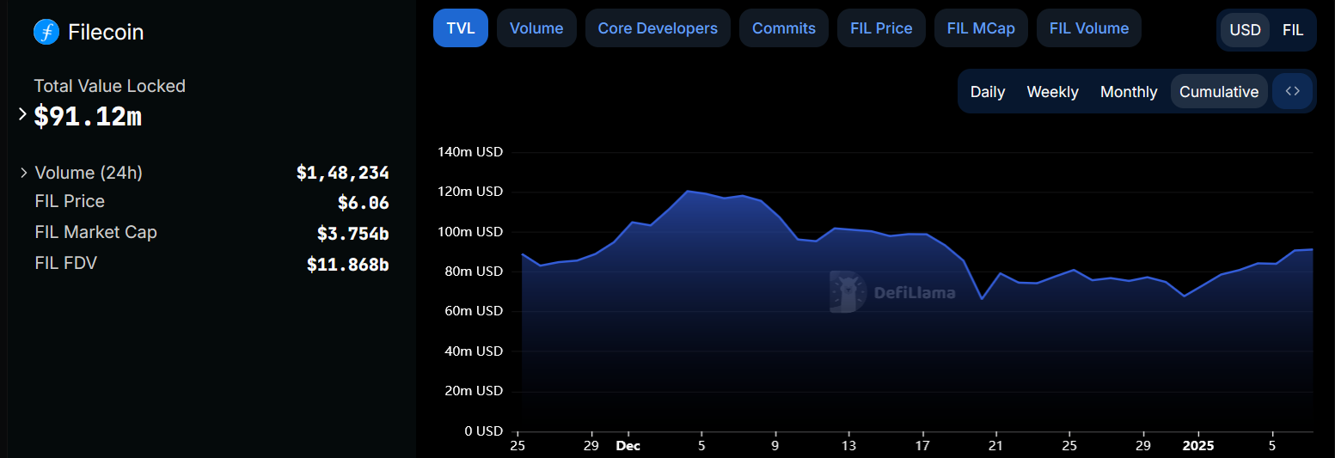
Task: Click the Dec date axis label
Action: pos(628,446)
